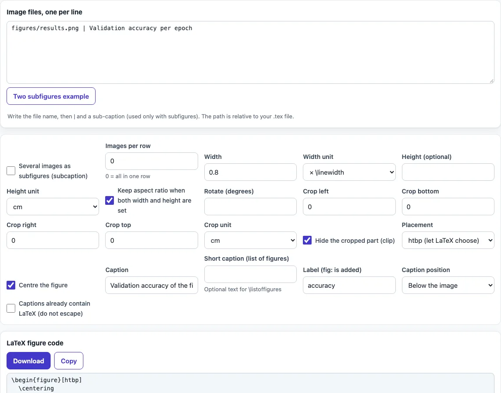Click the Images per row field
The image size is (501, 393).
click(x=151, y=161)
